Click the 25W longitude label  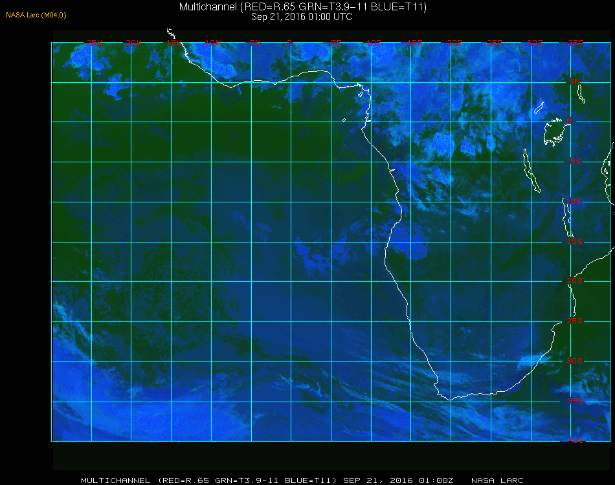[x=94, y=43]
